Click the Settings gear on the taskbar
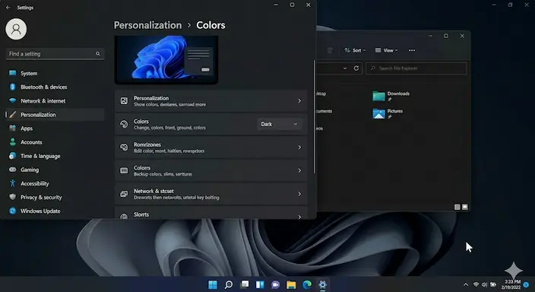Viewport: 535px width, 292px height. (x=322, y=284)
